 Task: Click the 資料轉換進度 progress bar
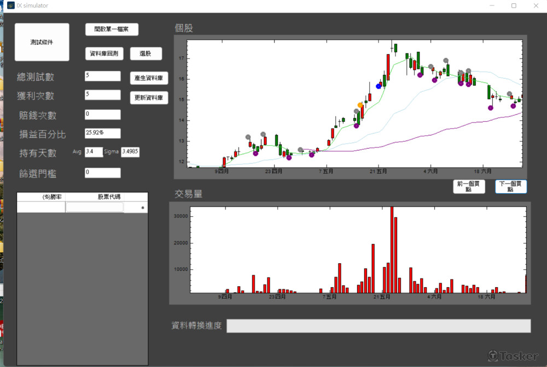pos(379,326)
